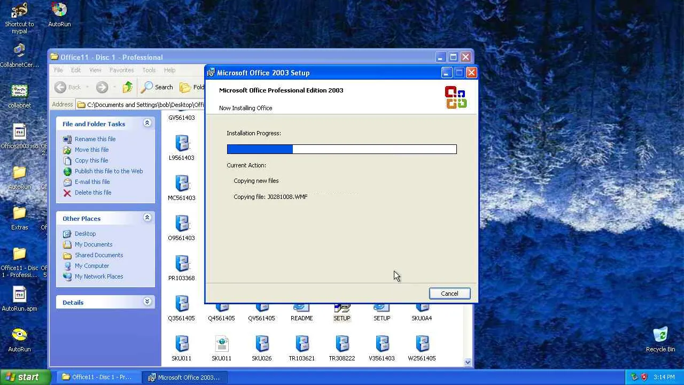This screenshot has width=684, height=385.
Task: Open My Computer under Other Places
Action: (92, 266)
